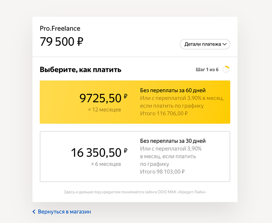Viewport: 272px width, 223px height.
Task: Click the Шаг 1 из 6 label
Action: (207, 70)
